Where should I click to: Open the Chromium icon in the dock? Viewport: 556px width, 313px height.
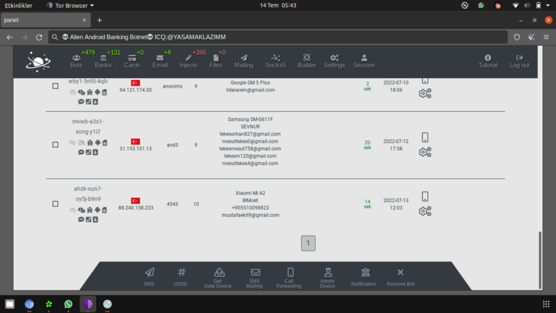click(x=29, y=304)
